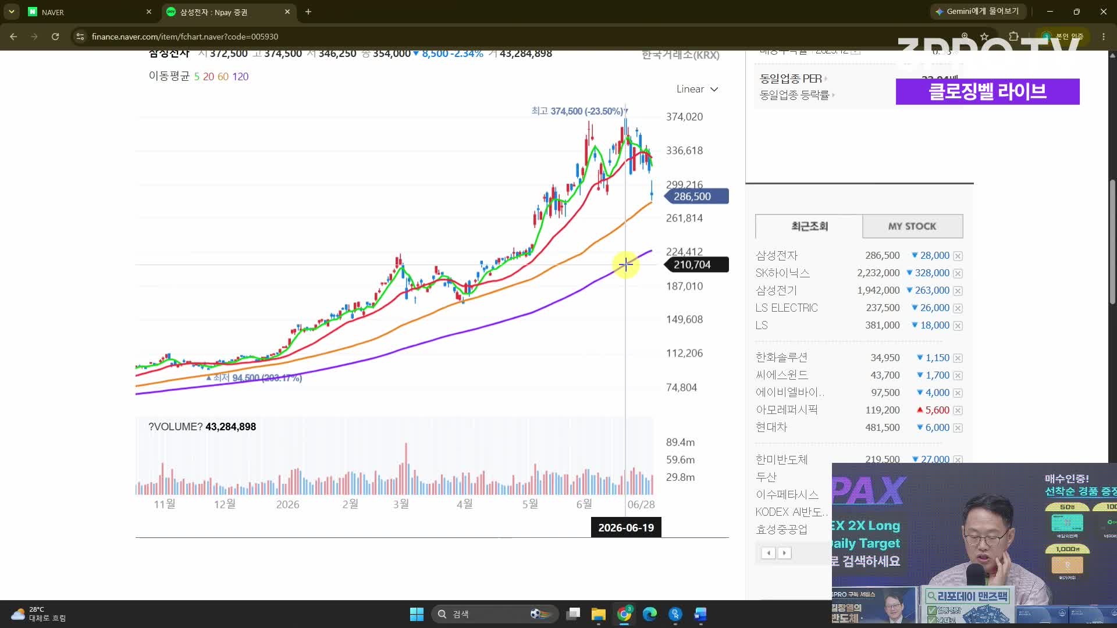Switch to 최근조회 tab
This screenshot has height=628, width=1117.
[809, 226]
